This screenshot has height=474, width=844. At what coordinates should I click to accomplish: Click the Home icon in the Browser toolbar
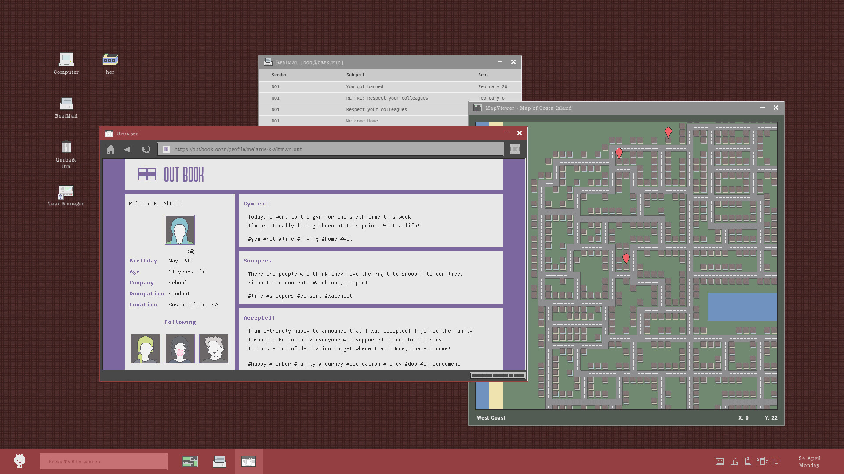(111, 149)
